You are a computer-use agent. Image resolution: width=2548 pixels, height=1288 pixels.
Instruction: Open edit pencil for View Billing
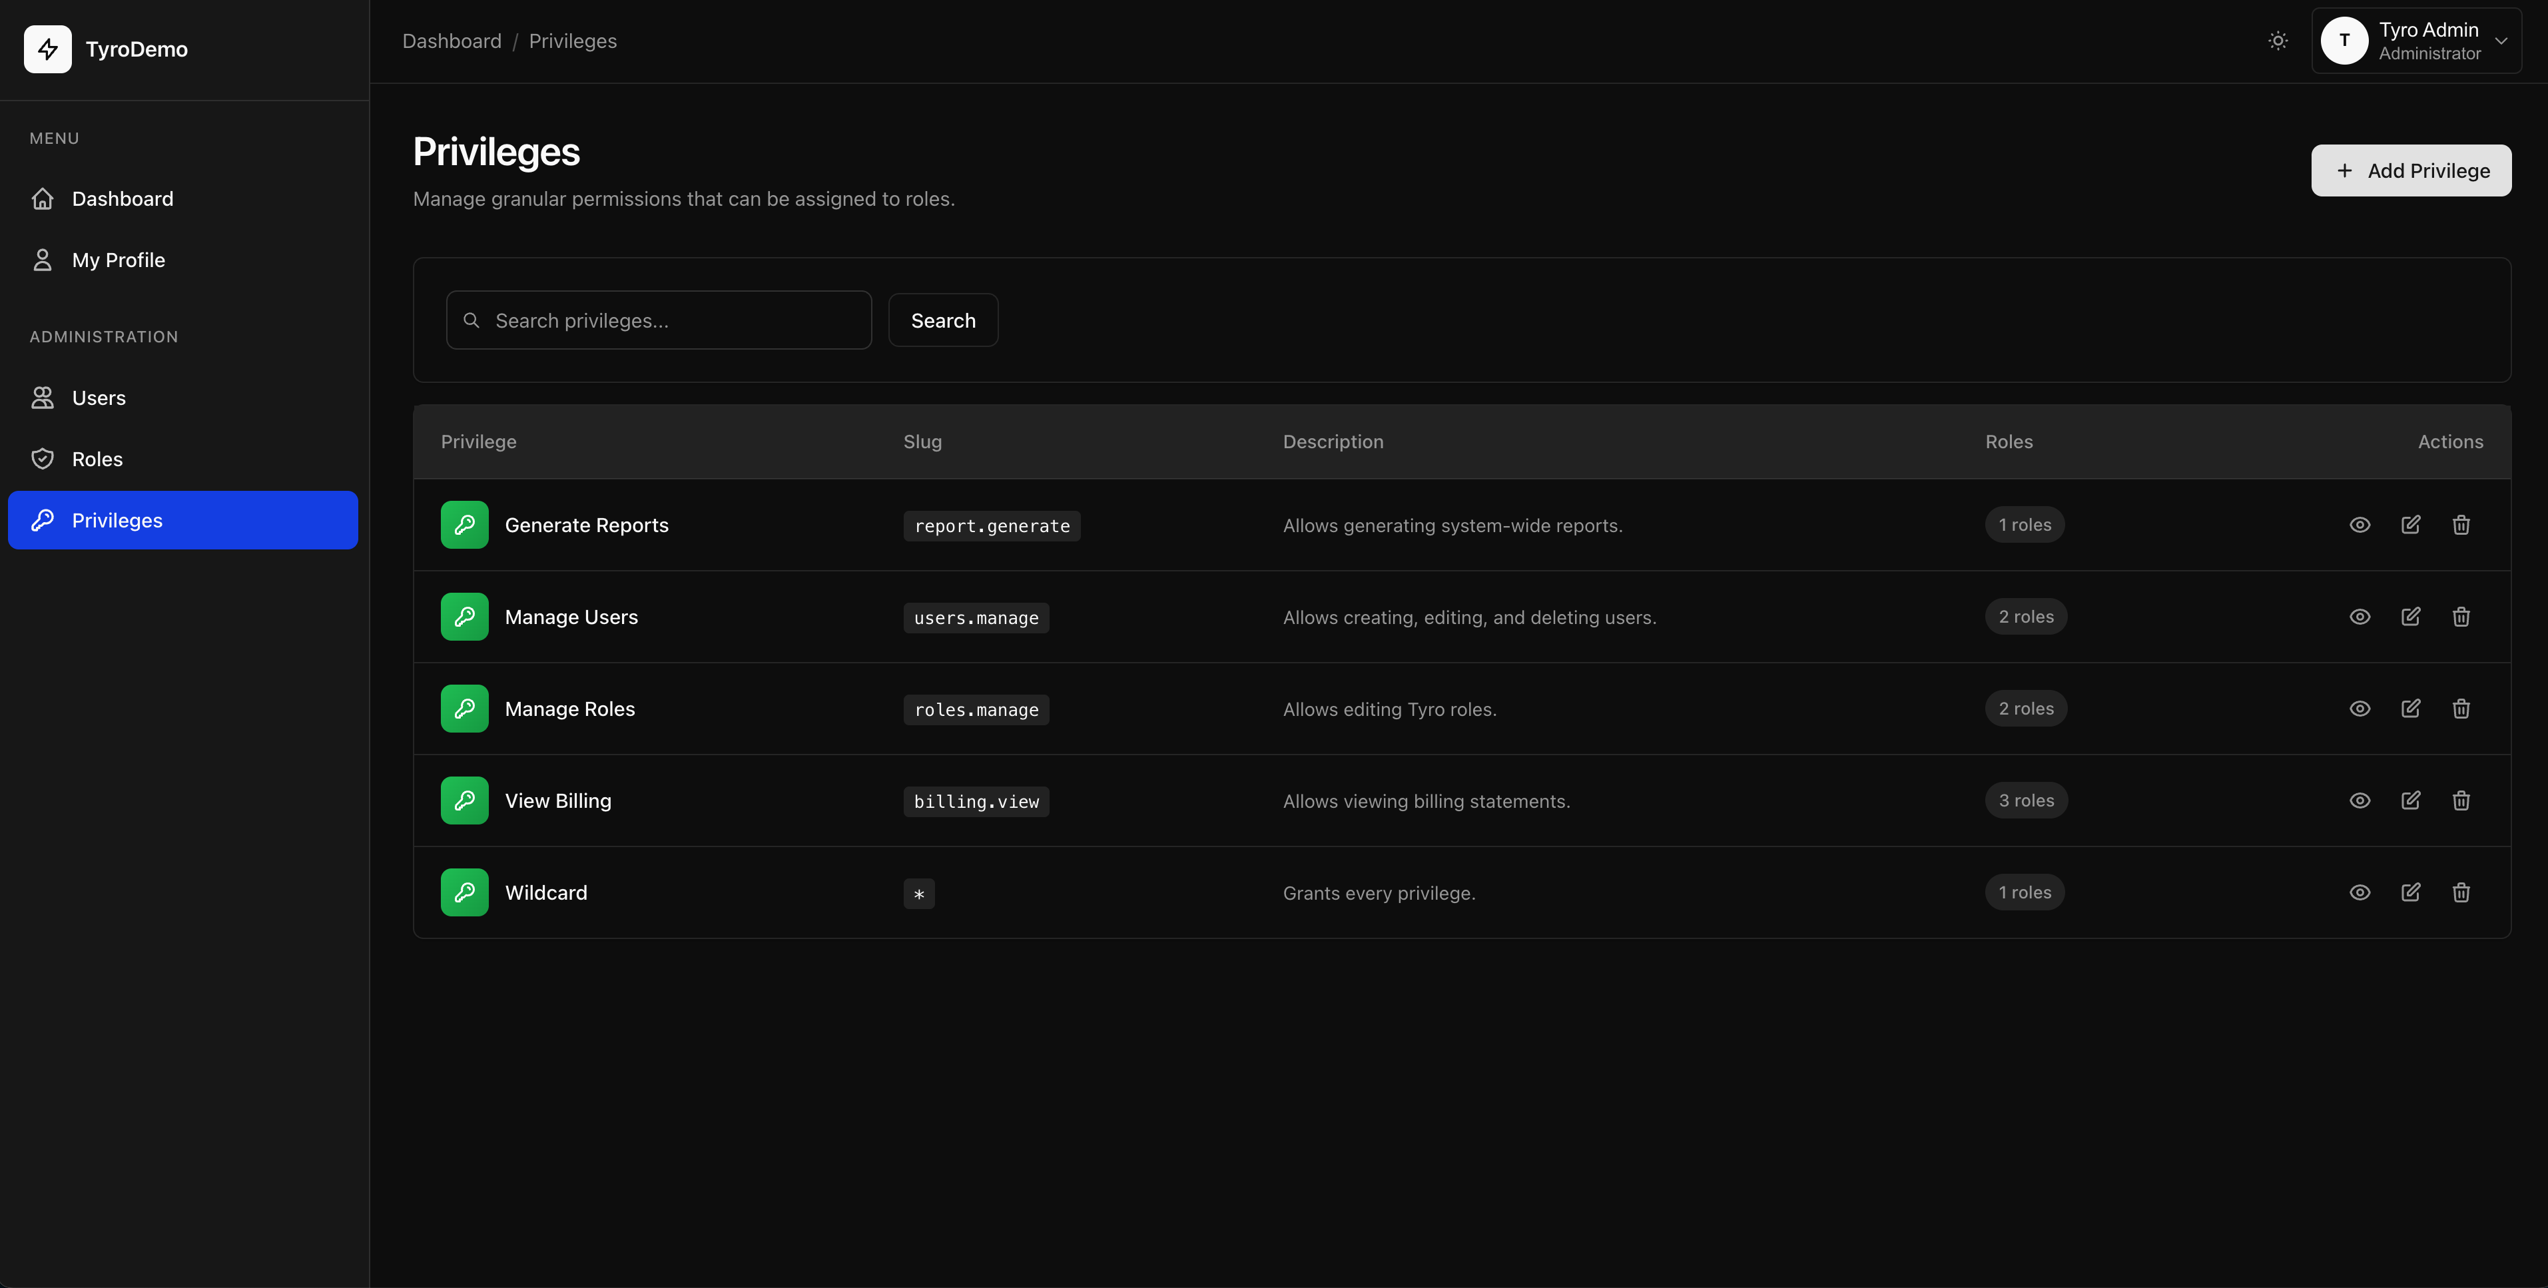coord(2411,801)
